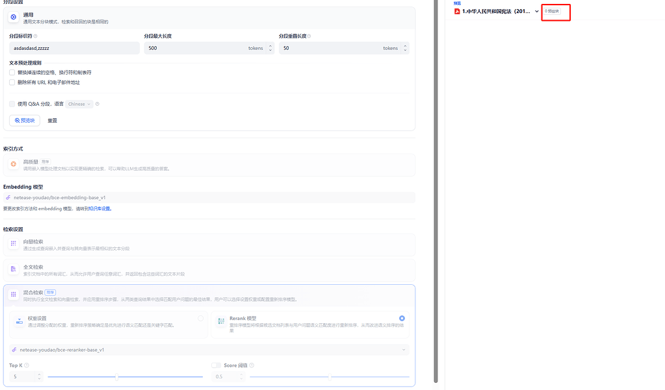Click the Top K slider track
This screenshot has height=390, width=665.
click(125, 376)
